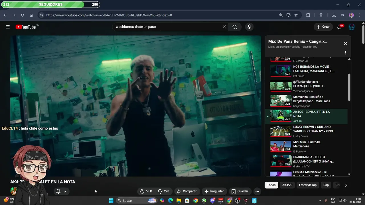Open File Explorer from taskbar
The image size is (365, 205).
tap(179, 201)
